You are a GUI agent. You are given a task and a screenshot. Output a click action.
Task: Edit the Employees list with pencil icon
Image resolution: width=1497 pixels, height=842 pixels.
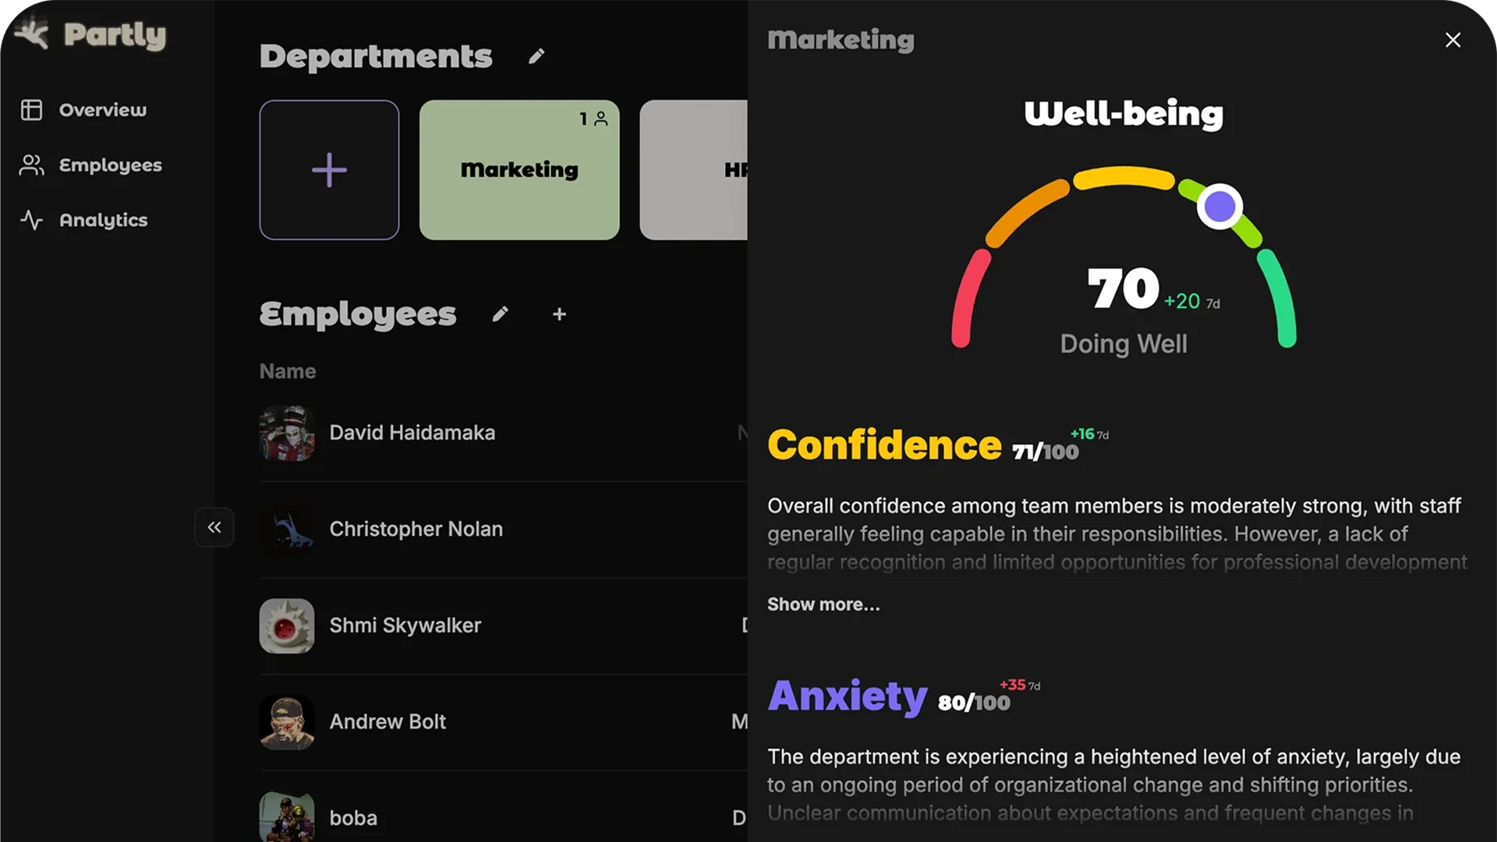pyautogui.click(x=501, y=314)
